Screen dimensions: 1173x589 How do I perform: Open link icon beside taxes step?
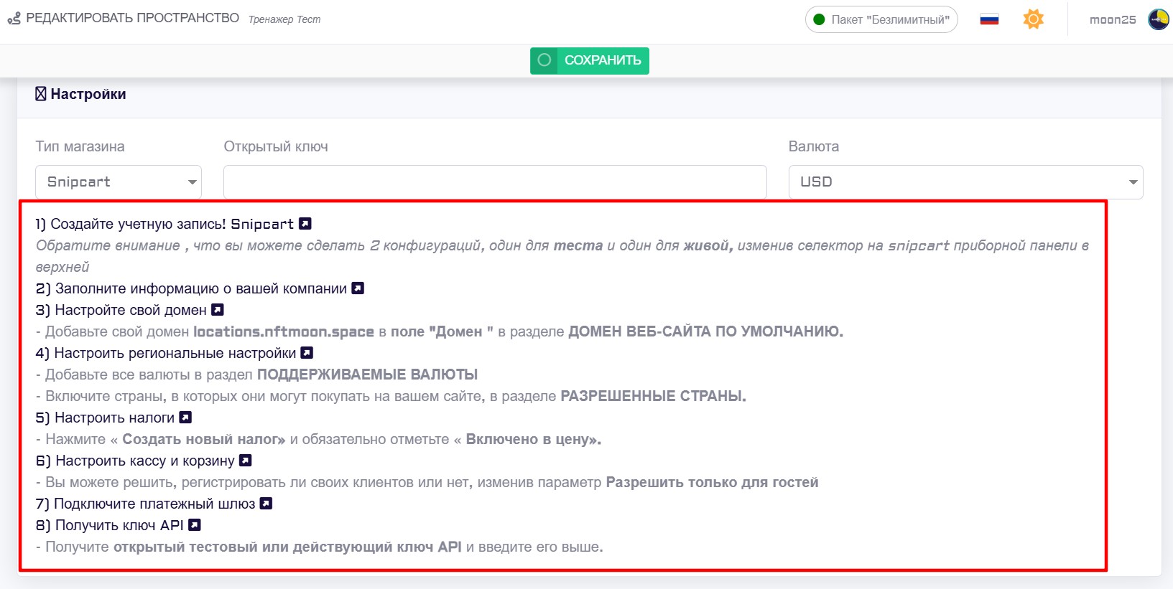185,418
